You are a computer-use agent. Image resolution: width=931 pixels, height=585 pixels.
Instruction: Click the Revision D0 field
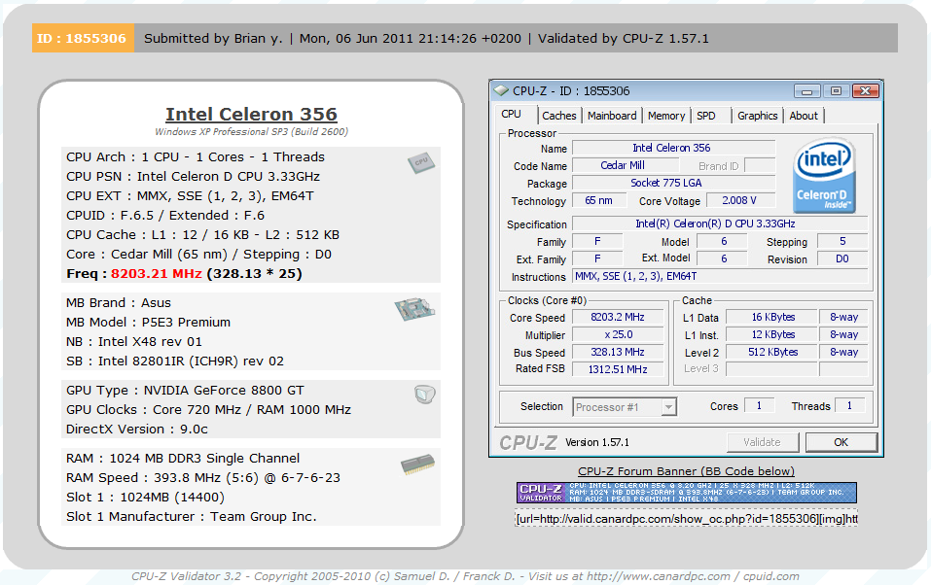pyautogui.click(x=842, y=258)
